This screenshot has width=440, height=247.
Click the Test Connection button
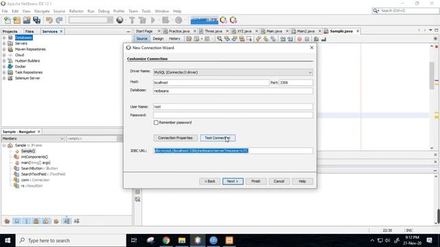(218, 138)
